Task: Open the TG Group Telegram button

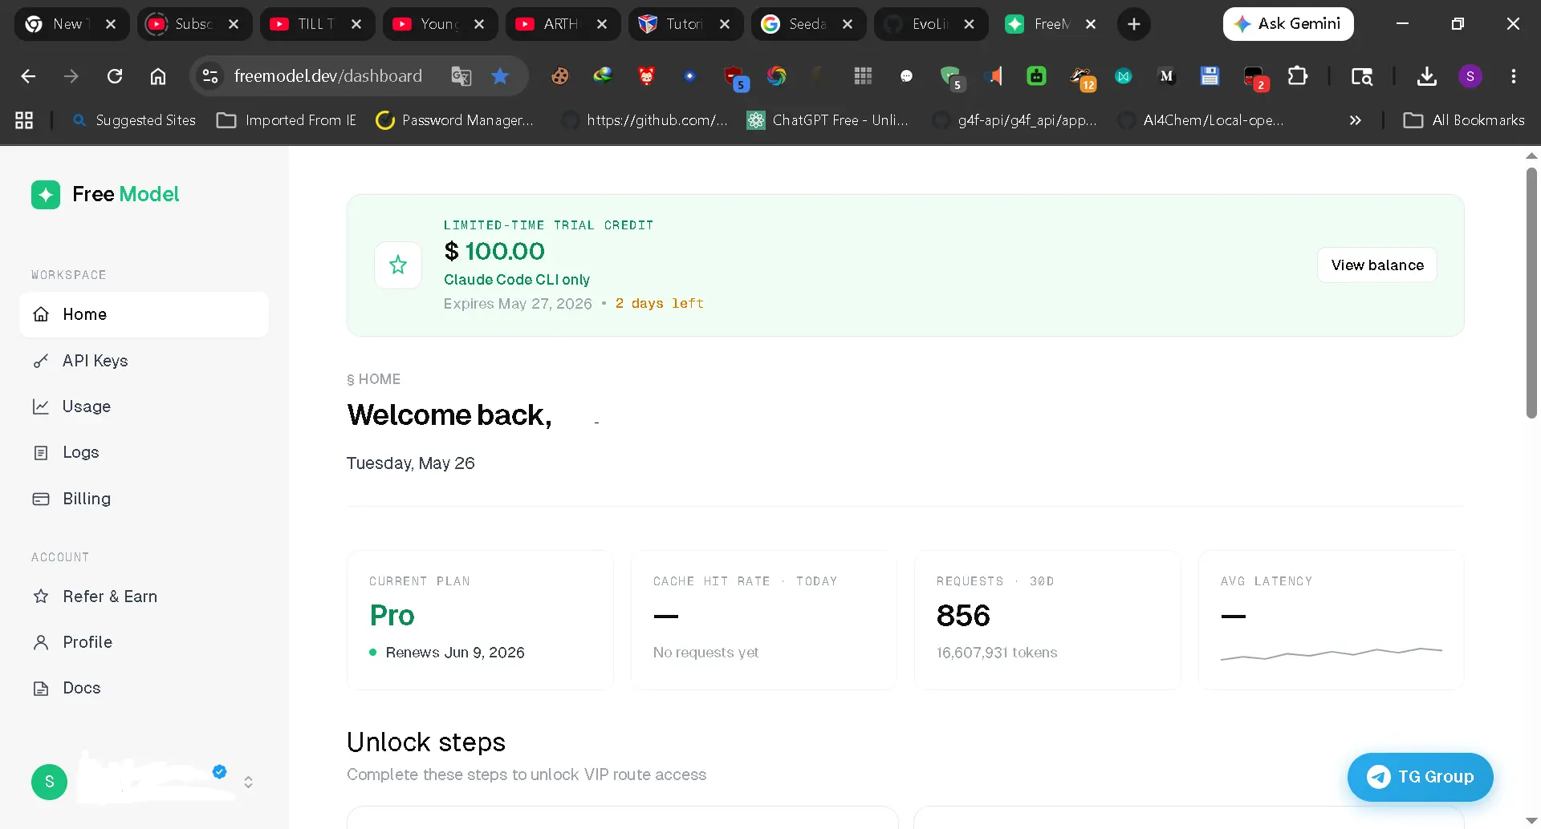Action: [1421, 777]
